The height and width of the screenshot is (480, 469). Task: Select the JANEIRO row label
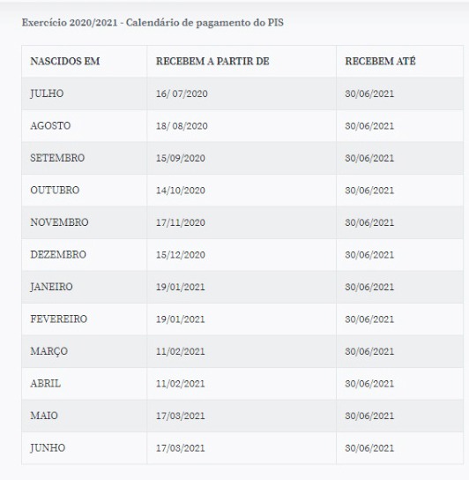(x=51, y=287)
